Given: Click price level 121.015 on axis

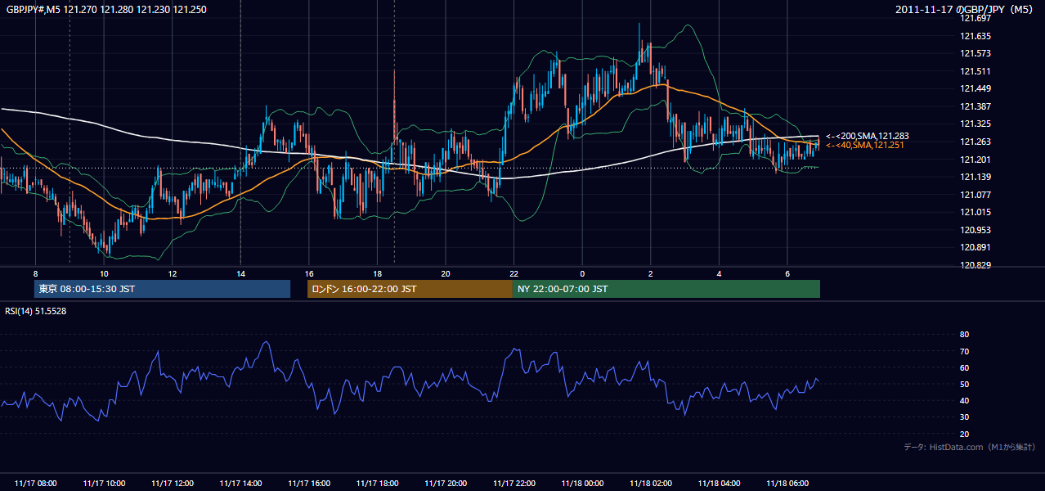Looking at the screenshot, I should [x=976, y=212].
